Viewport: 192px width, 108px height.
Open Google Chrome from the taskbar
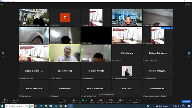tap(61, 106)
